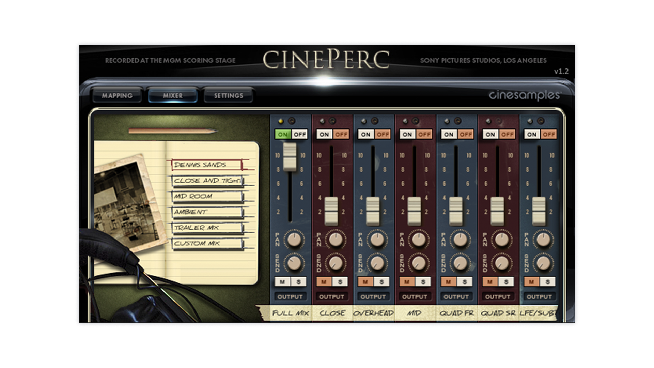Viewport: 654px width, 368px height.
Task: Select the Trailer Mix preset
Action: (x=207, y=228)
